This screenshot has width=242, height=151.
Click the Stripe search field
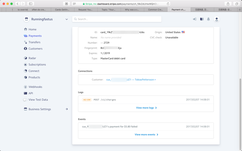point(117,19)
